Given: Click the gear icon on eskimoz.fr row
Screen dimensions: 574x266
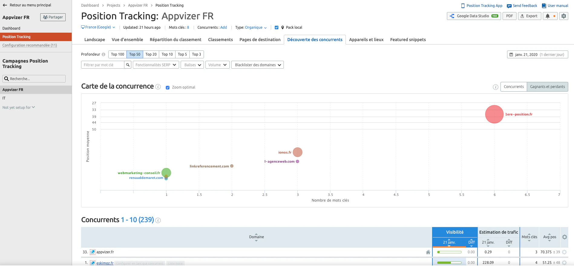Looking at the screenshot, I should point(564,263).
